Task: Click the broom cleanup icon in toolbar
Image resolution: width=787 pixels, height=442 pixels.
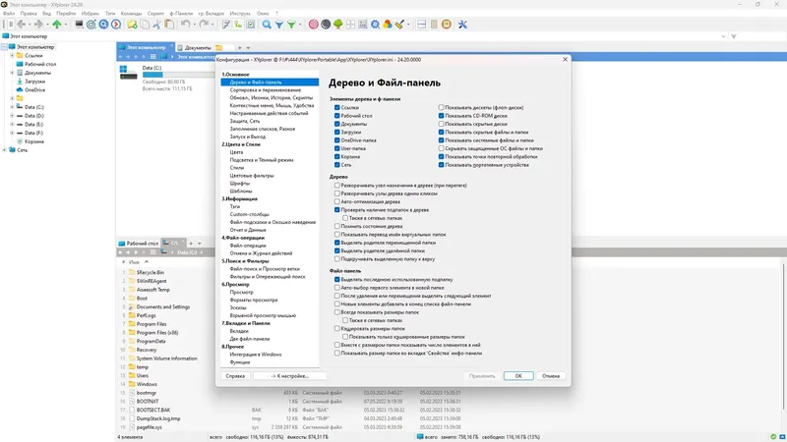Action: [x=399, y=24]
